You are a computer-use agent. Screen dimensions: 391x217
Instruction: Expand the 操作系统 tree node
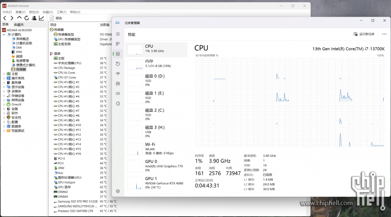[x=4, y=78]
